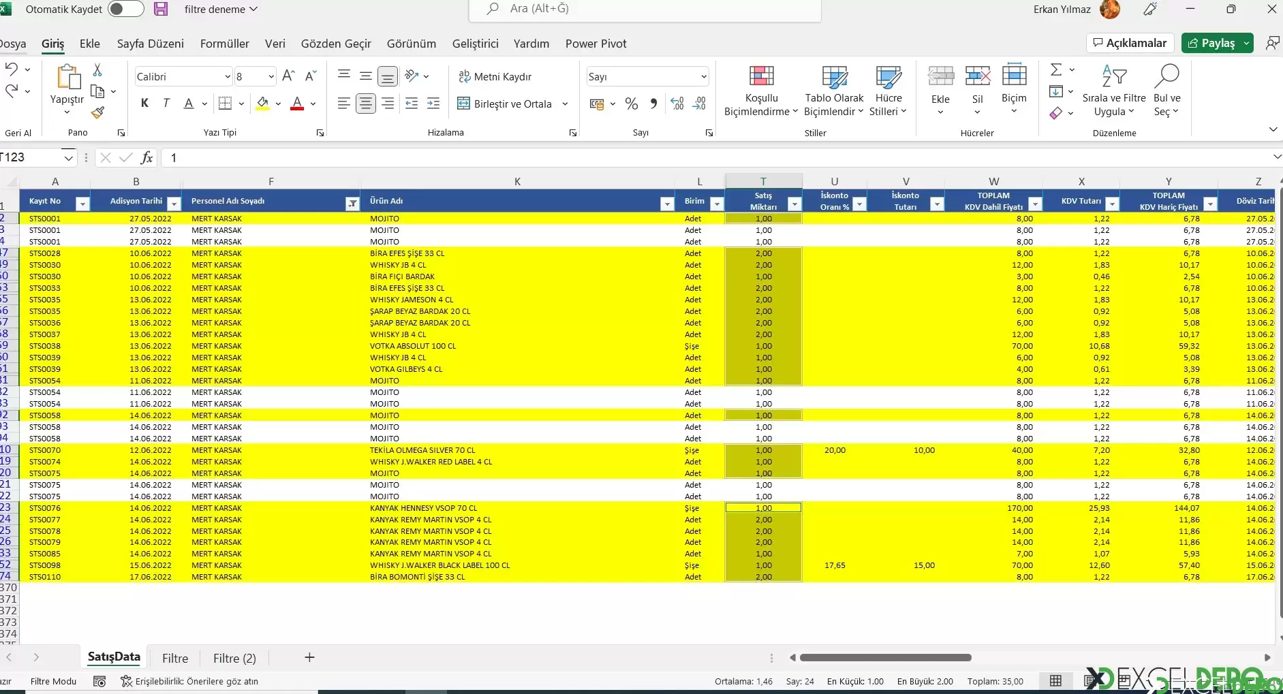The width and height of the screenshot is (1283, 694).
Task: Open the Ürün Adı filter dropdown
Action: [667, 204]
